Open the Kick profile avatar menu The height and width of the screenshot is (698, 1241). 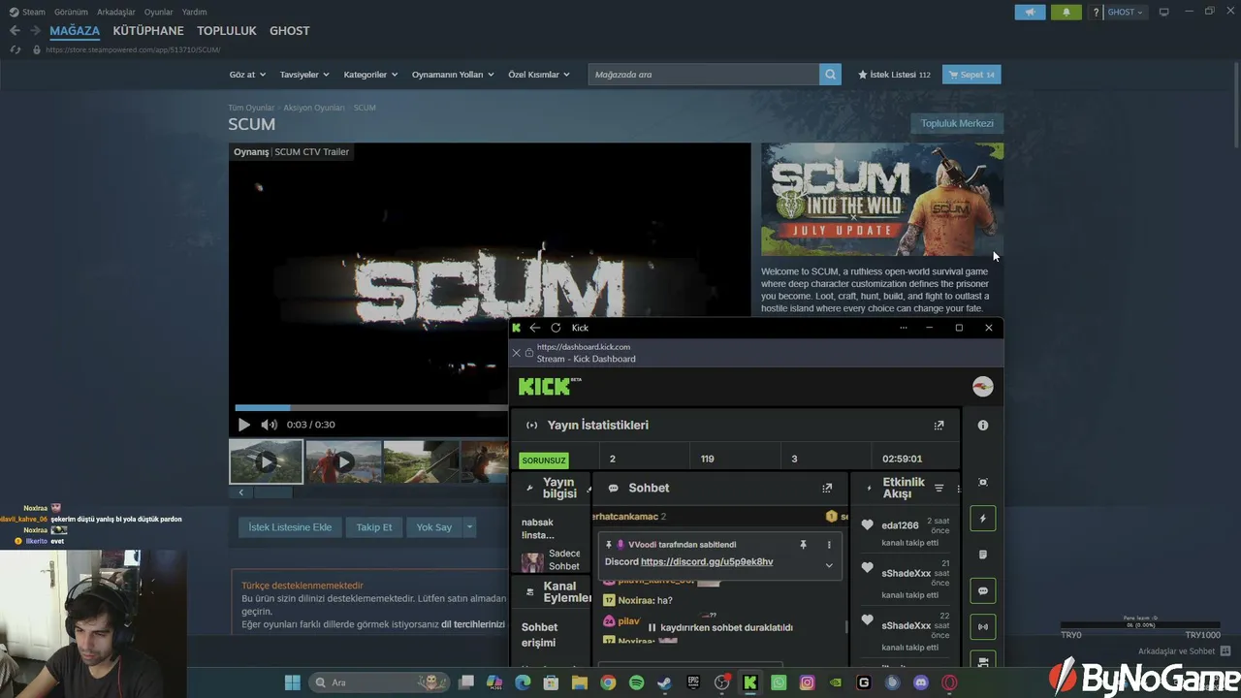[x=982, y=387]
